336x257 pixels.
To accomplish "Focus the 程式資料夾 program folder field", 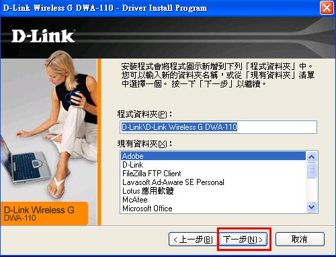I will (x=218, y=127).
